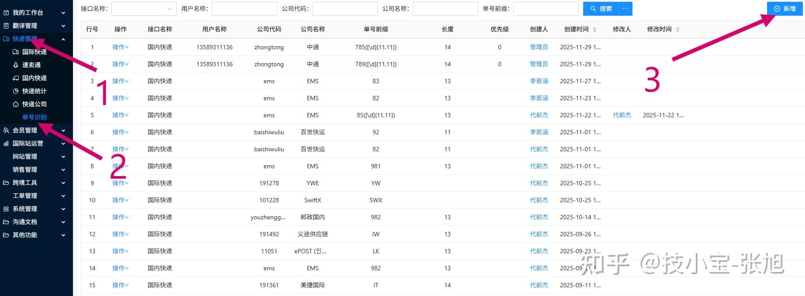Open 操作 dropdown for row 1
This screenshot has width=805, height=296.
(121, 47)
